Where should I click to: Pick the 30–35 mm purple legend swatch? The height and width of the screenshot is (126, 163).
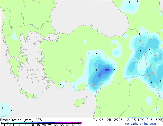(58, 123)
